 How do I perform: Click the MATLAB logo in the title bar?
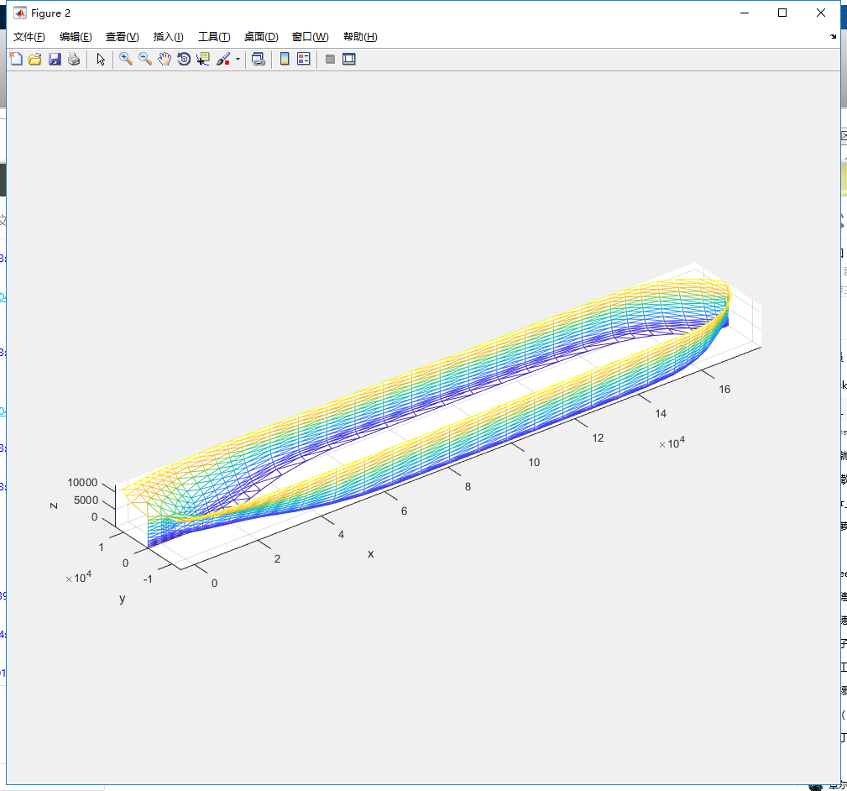(x=20, y=13)
